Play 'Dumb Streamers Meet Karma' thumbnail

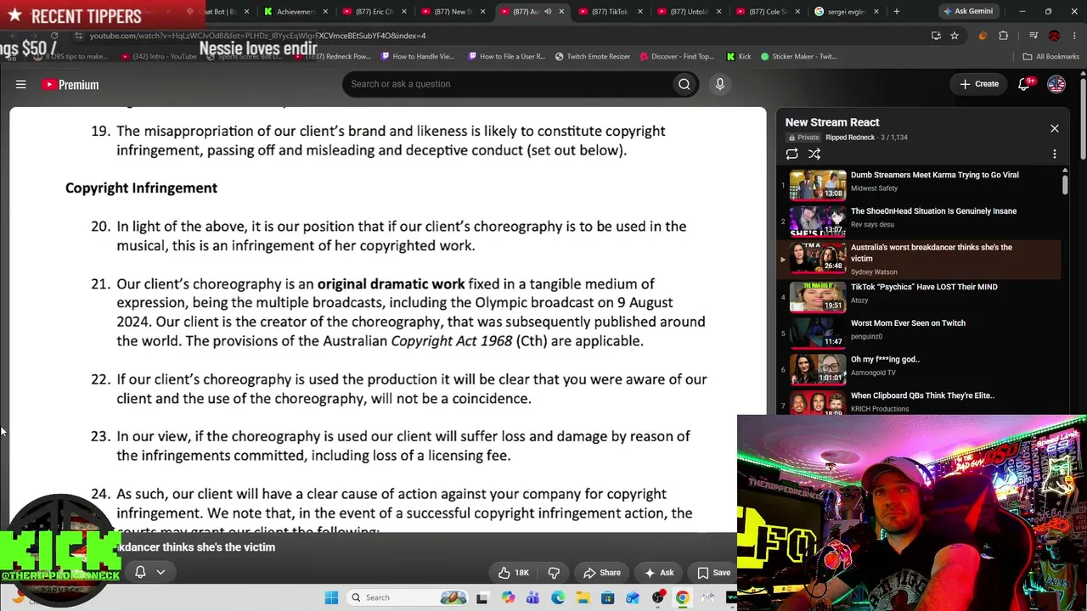[x=818, y=184]
